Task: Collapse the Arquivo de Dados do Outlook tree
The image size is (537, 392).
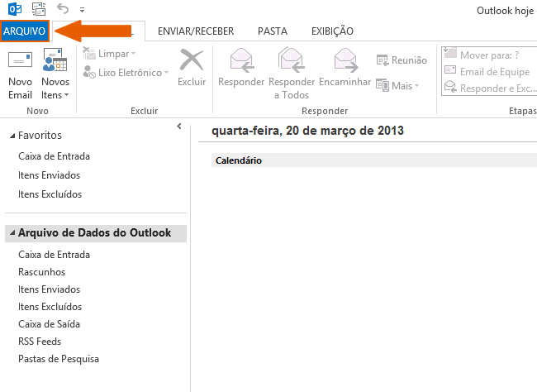Action: [x=12, y=233]
